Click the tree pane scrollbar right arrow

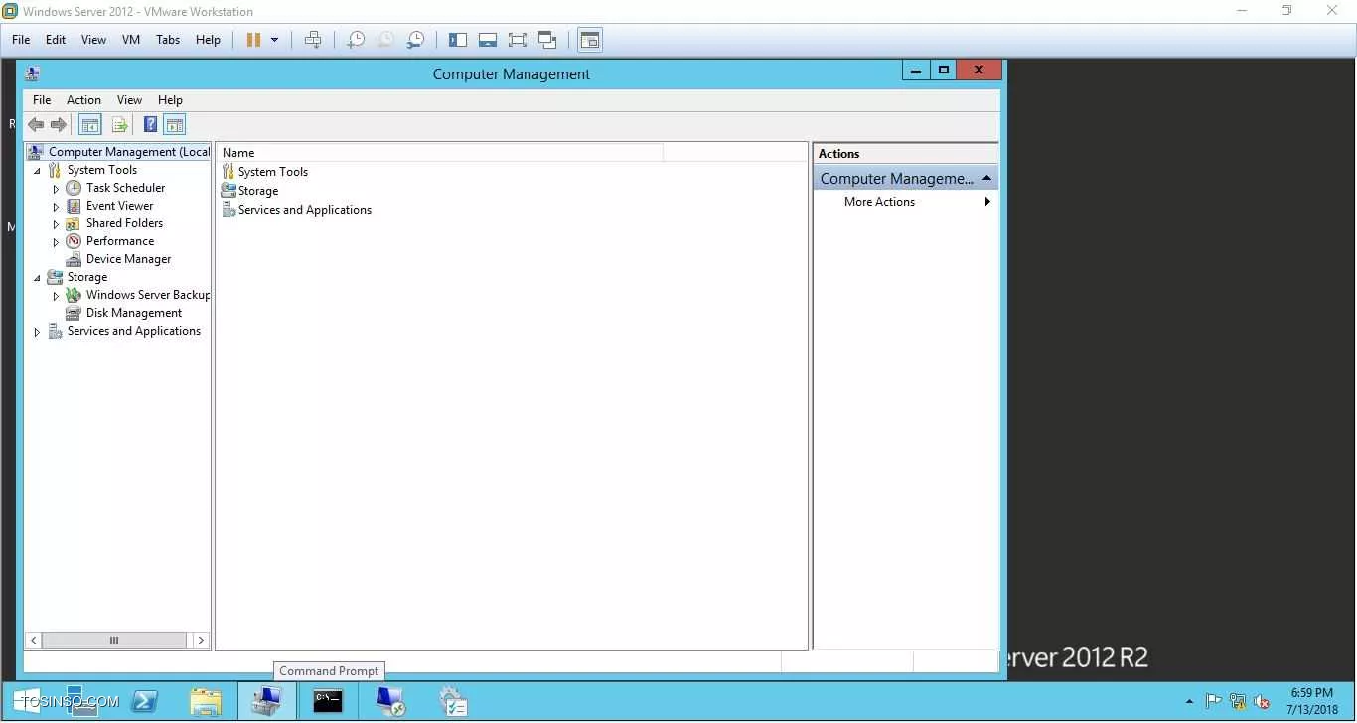tap(201, 641)
